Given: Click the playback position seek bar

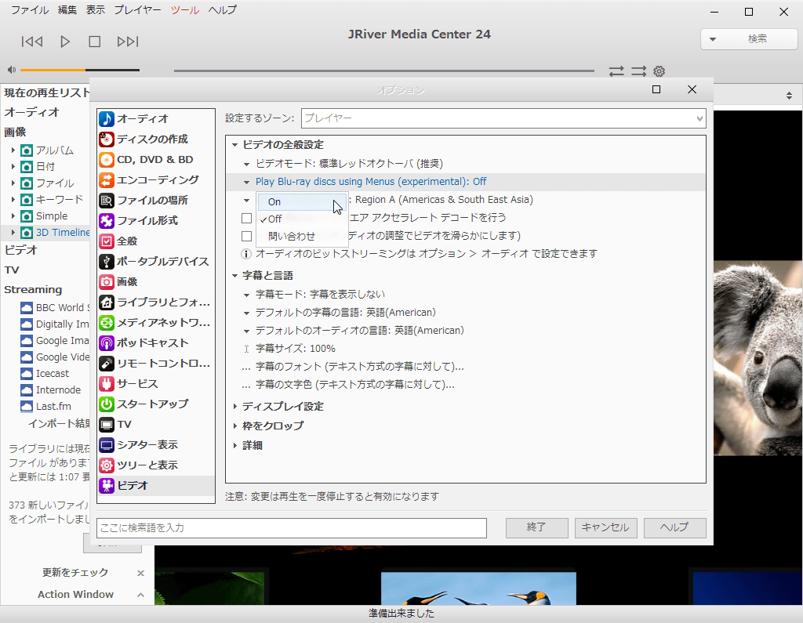Looking at the screenshot, I should coord(384,71).
